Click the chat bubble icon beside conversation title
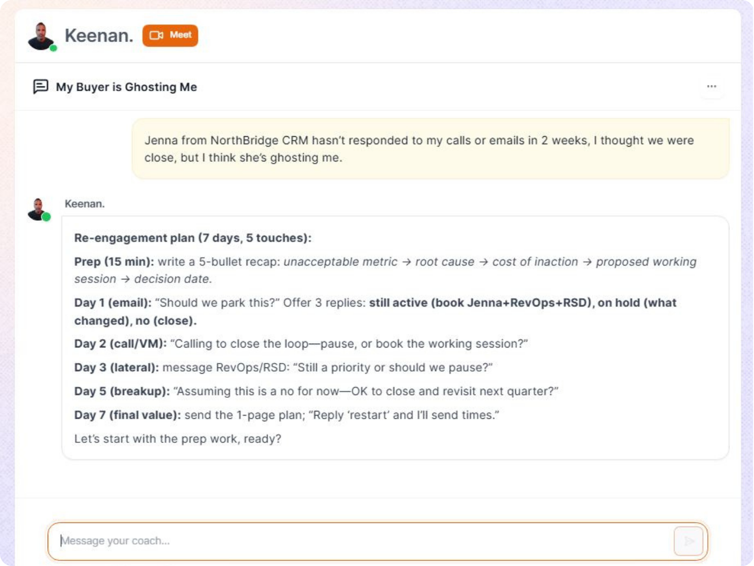The height and width of the screenshot is (566, 754). tap(40, 86)
